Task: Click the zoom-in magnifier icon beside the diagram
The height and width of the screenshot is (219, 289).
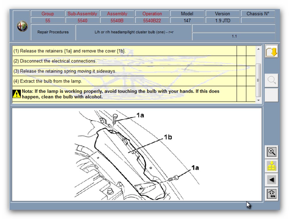Action: [x=272, y=152]
